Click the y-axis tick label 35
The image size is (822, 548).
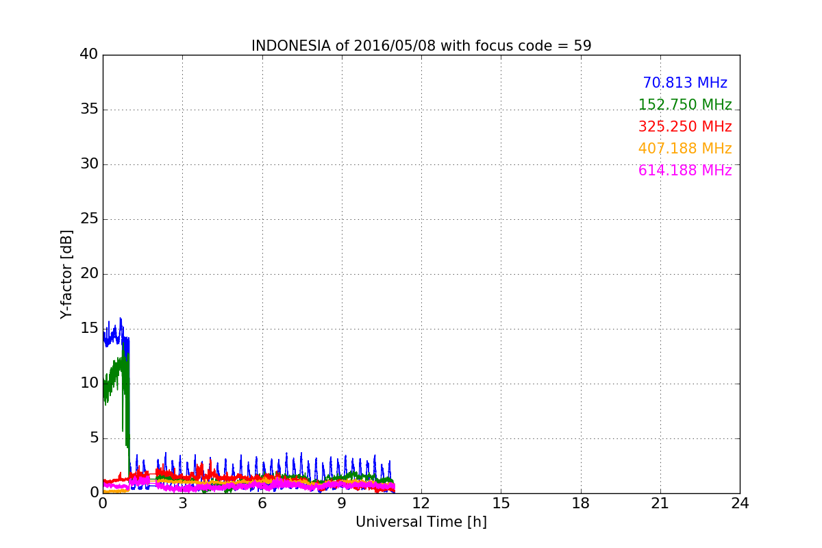pos(89,109)
